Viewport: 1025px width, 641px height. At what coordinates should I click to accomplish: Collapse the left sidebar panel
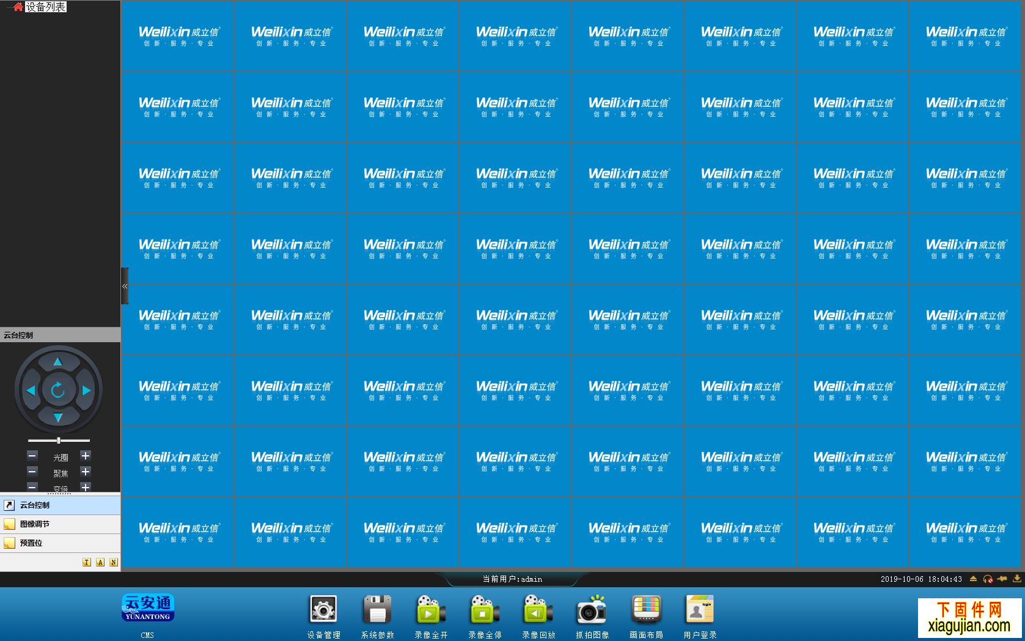coord(125,286)
